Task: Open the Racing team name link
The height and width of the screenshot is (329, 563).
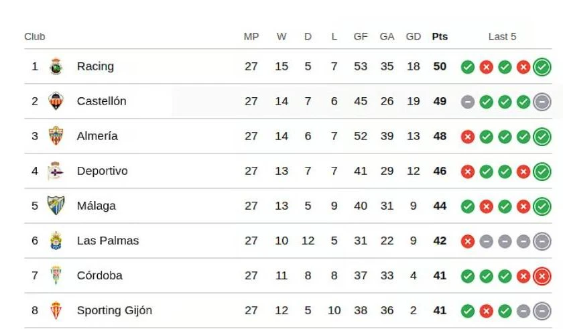Action: pos(95,66)
